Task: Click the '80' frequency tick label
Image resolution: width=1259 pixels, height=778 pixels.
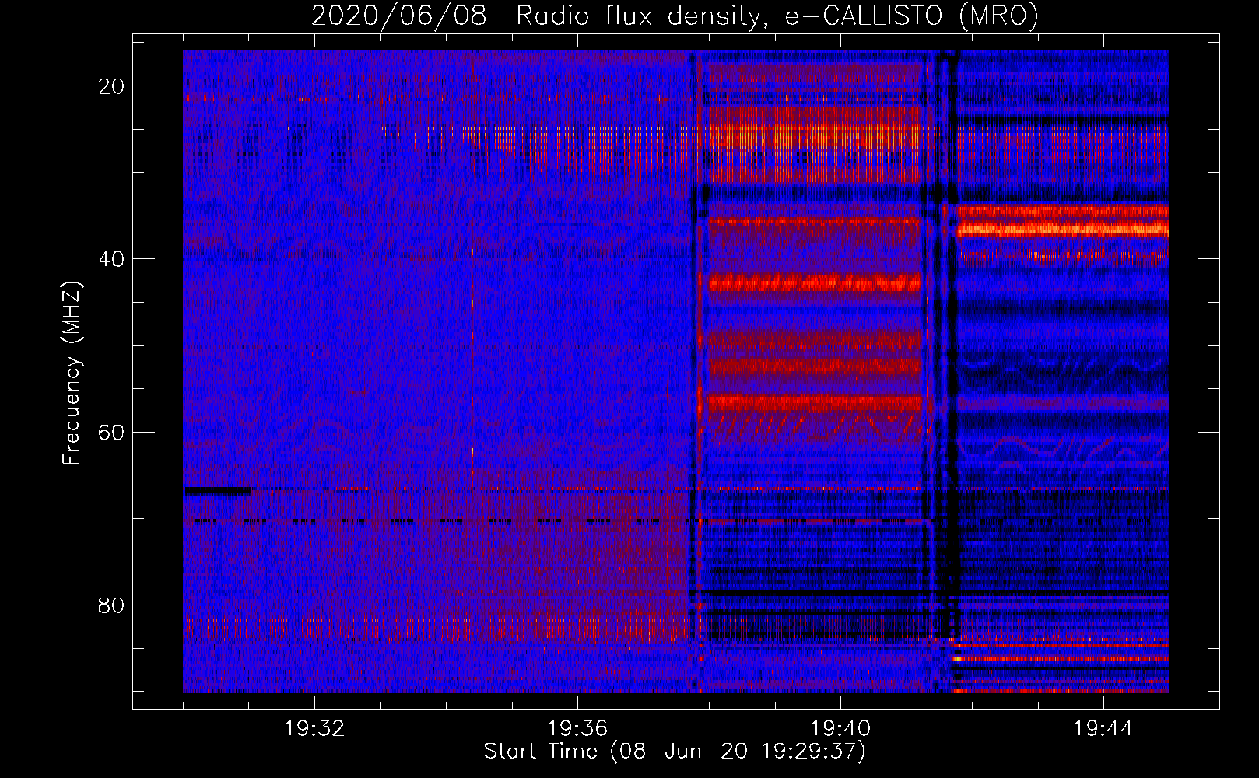Action: pyautogui.click(x=111, y=605)
